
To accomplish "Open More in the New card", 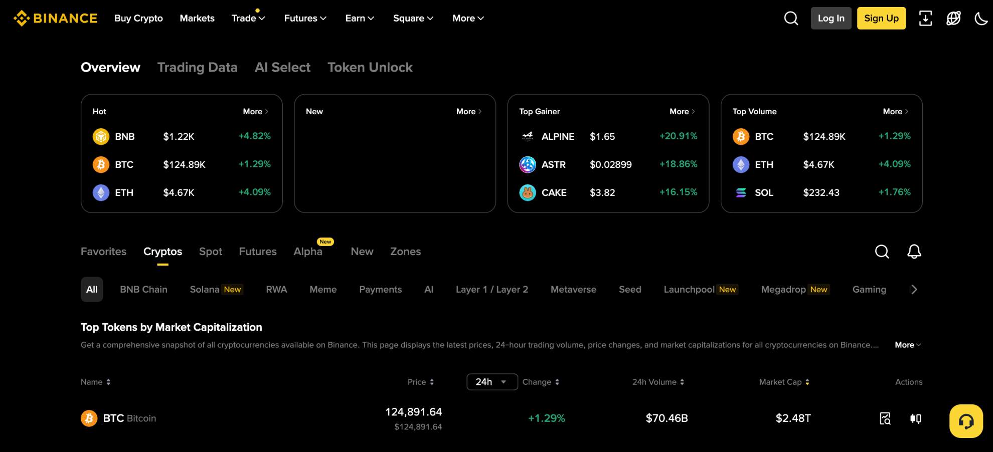I will (469, 111).
